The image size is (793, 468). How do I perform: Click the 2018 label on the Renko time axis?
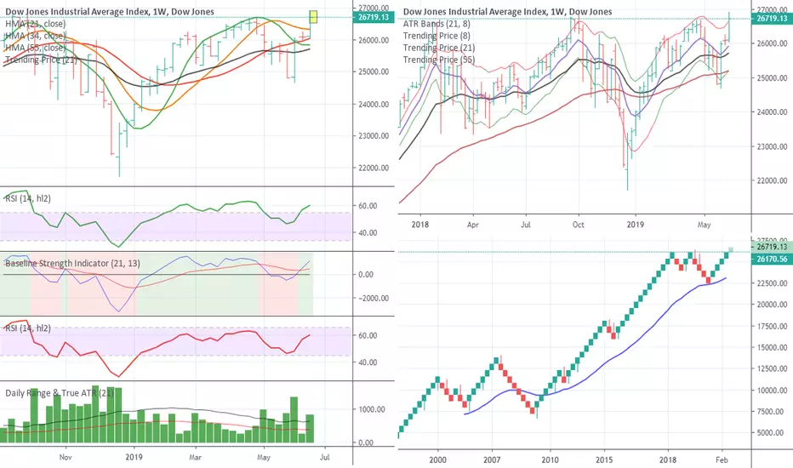668,459
